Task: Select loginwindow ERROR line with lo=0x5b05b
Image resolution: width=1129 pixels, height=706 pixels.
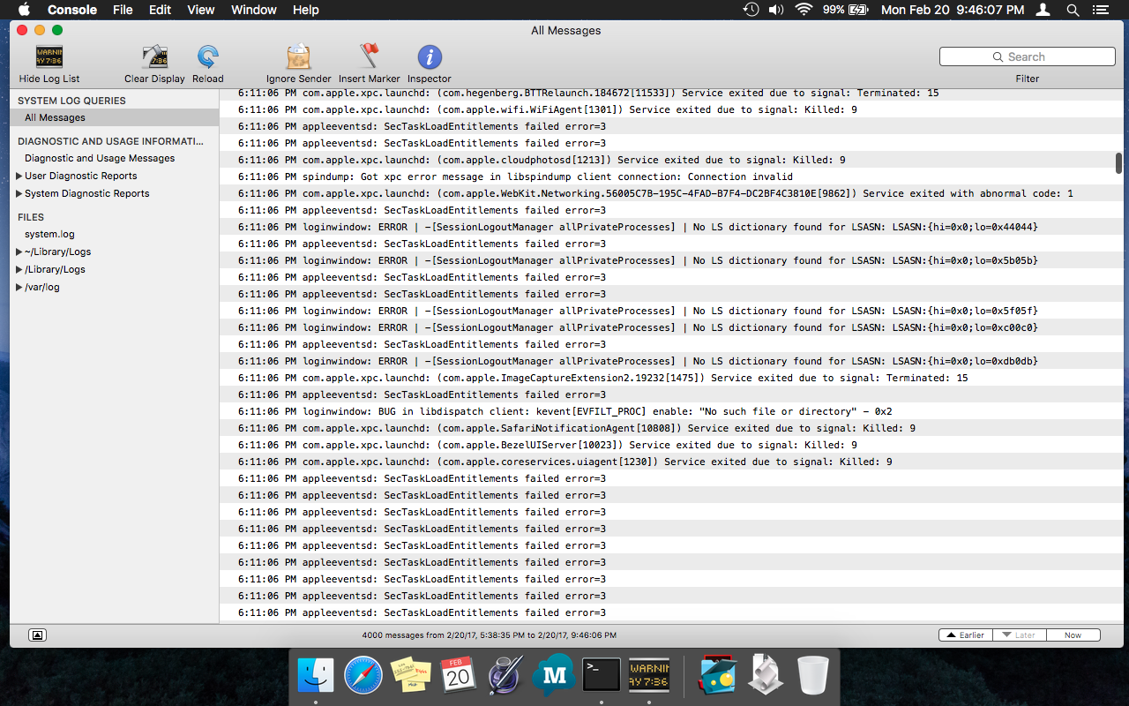Action: pyautogui.click(x=670, y=260)
